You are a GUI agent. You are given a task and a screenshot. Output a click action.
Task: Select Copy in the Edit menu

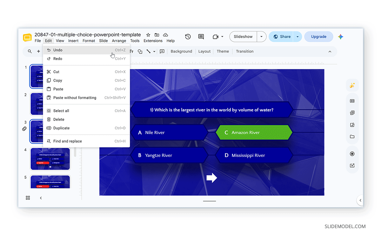[86, 80]
